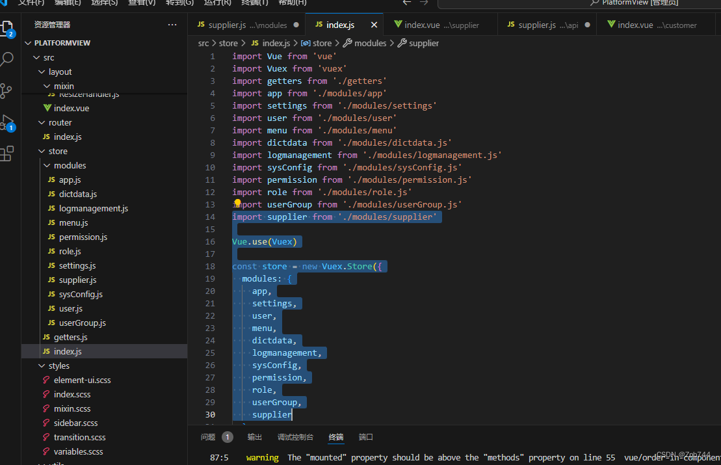The width and height of the screenshot is (721, 465).
Task: Click the supplier symbol breadcrumb
Action: [x=419, y=43]
